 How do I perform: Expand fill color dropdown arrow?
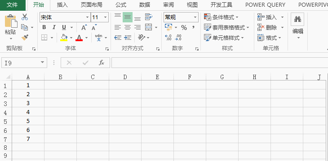click(71, 38)
